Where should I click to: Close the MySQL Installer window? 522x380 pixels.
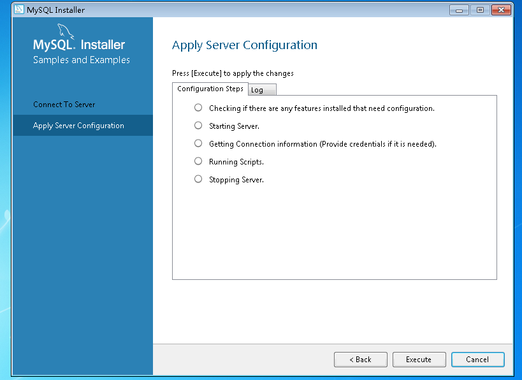pyautogui.click(x=501, y=10)
